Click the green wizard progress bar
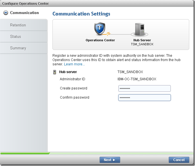The image size is (195, 166). click(25, 153)
